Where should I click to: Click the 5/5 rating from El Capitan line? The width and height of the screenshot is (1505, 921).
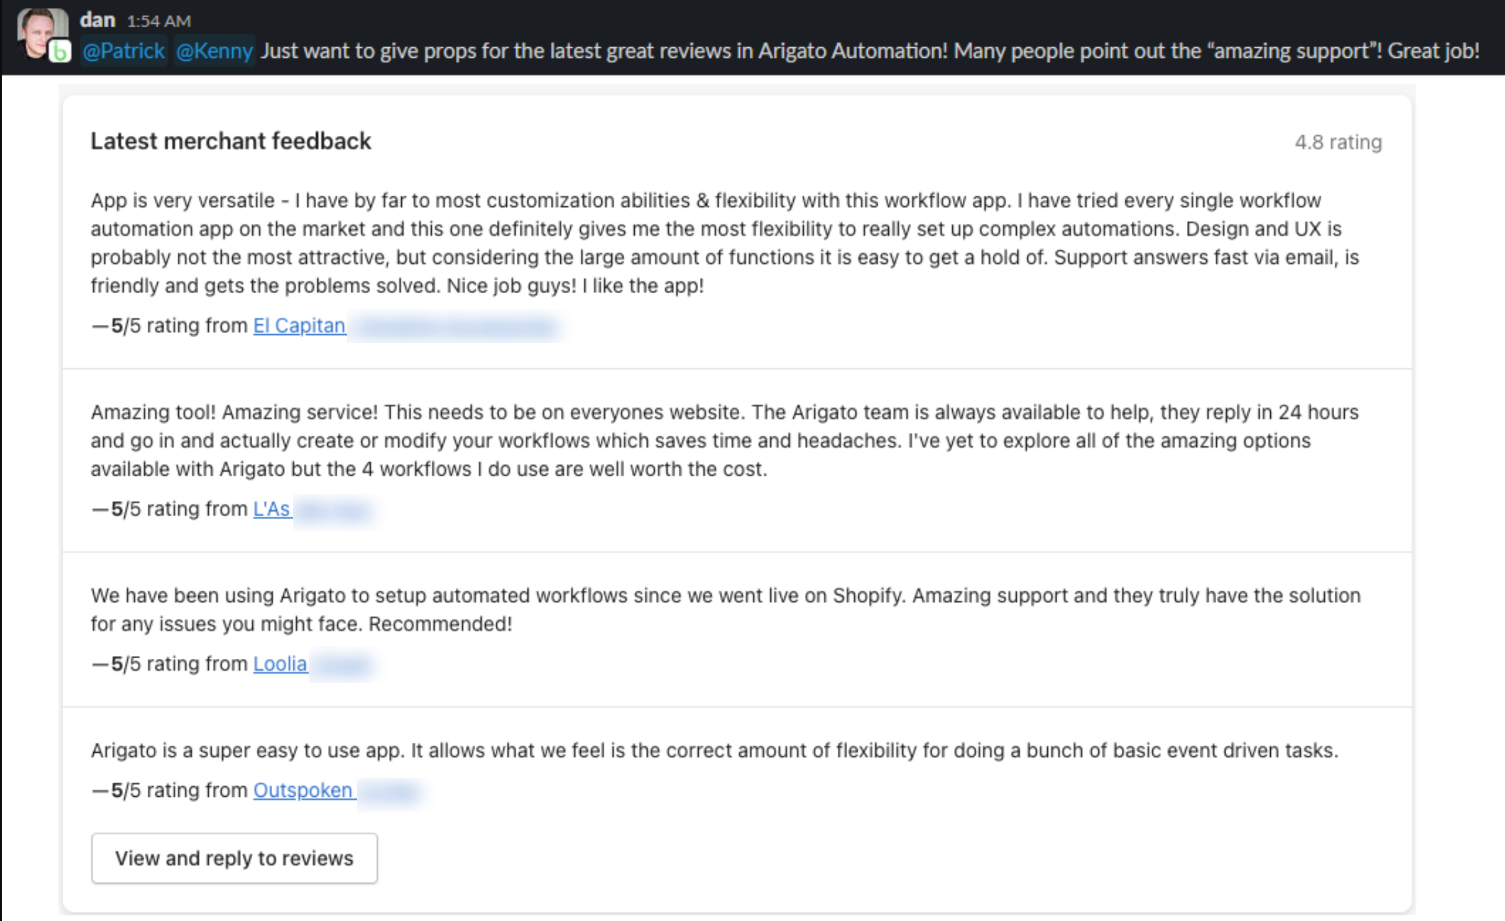pyautogui.click(x=219, y=325)
